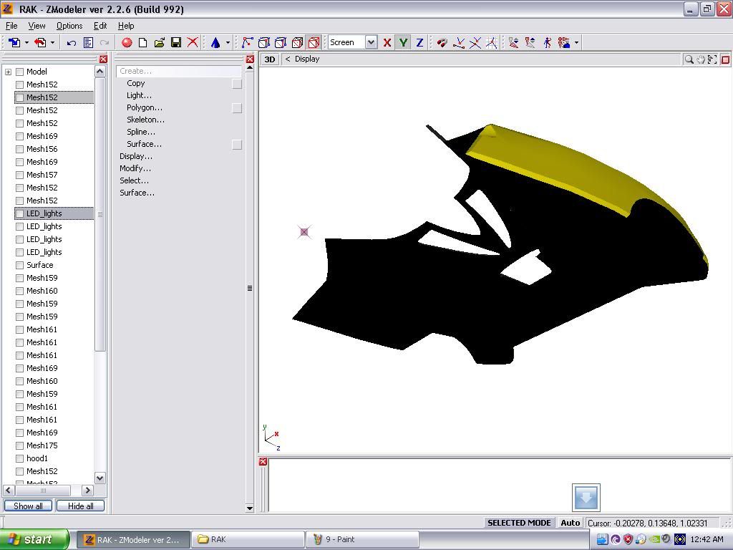The width and height of the screenshot is (733, 550).
Task: Check the hood1 object checkbox
Action: pos(20,458)
